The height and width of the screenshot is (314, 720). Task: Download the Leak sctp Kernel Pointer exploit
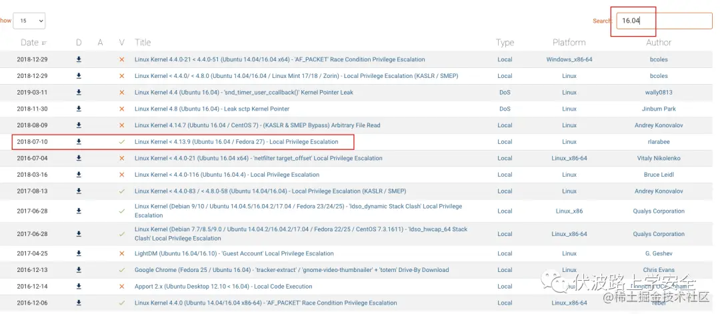79,109
